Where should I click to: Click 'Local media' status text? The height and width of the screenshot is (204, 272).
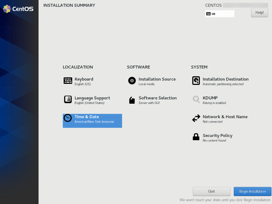(x=147, y=84)
